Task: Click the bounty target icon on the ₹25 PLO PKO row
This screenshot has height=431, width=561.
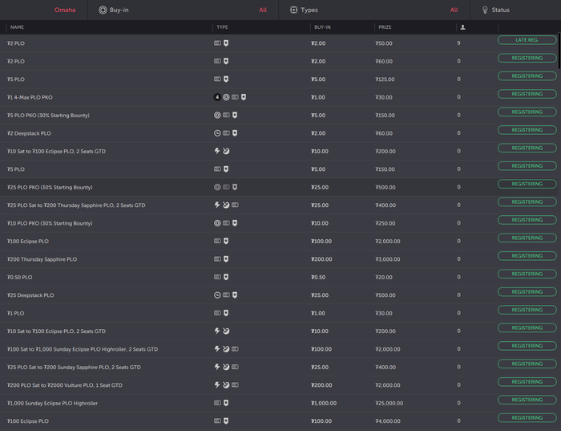Action: (x=217, y=187)
